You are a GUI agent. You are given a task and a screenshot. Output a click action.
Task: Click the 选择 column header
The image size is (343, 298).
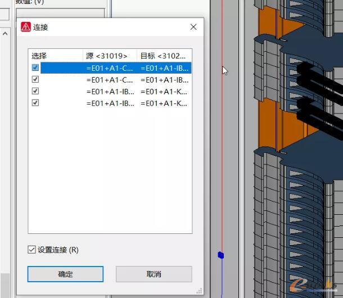(56, 56)
